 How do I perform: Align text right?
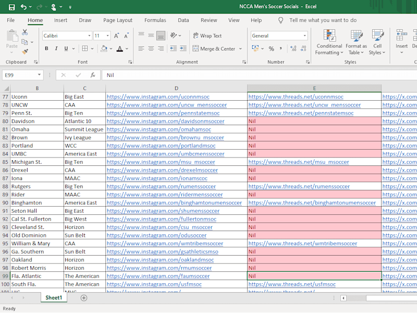click(161, 49)
